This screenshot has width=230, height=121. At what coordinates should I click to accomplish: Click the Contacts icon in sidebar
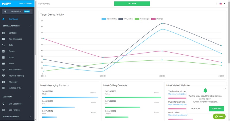click(x=3, y=33)
